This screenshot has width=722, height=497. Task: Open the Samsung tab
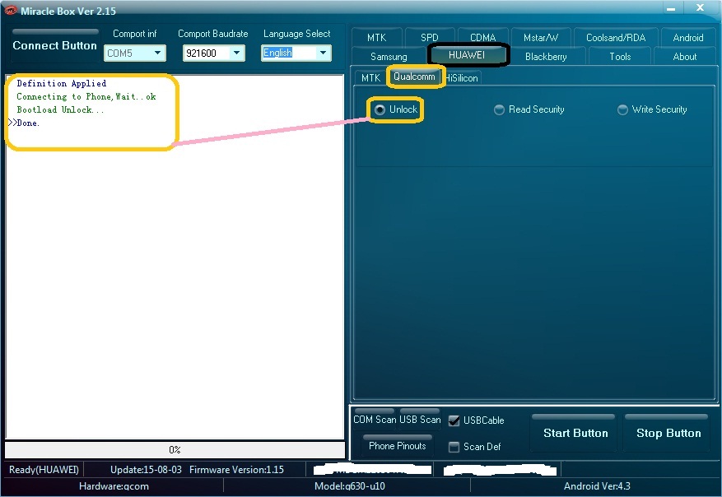pyautogui.click(x=389, y=57)
